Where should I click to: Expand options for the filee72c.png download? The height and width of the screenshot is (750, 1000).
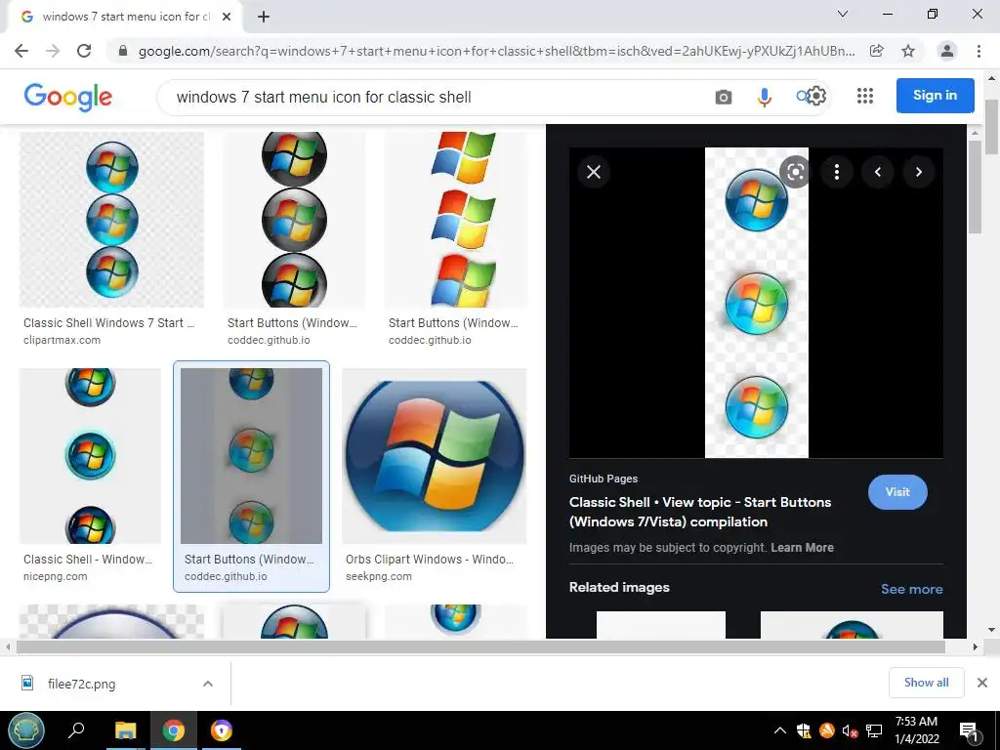(207, 684)
